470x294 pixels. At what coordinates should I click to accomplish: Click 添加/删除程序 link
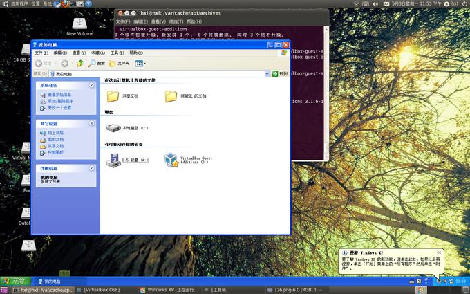tap(60, 101)
